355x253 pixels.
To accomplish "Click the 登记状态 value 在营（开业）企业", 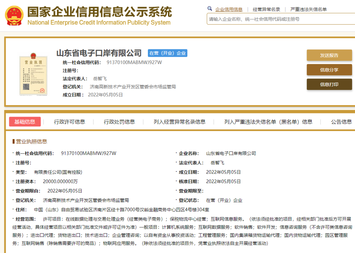I will click(224, 200).
